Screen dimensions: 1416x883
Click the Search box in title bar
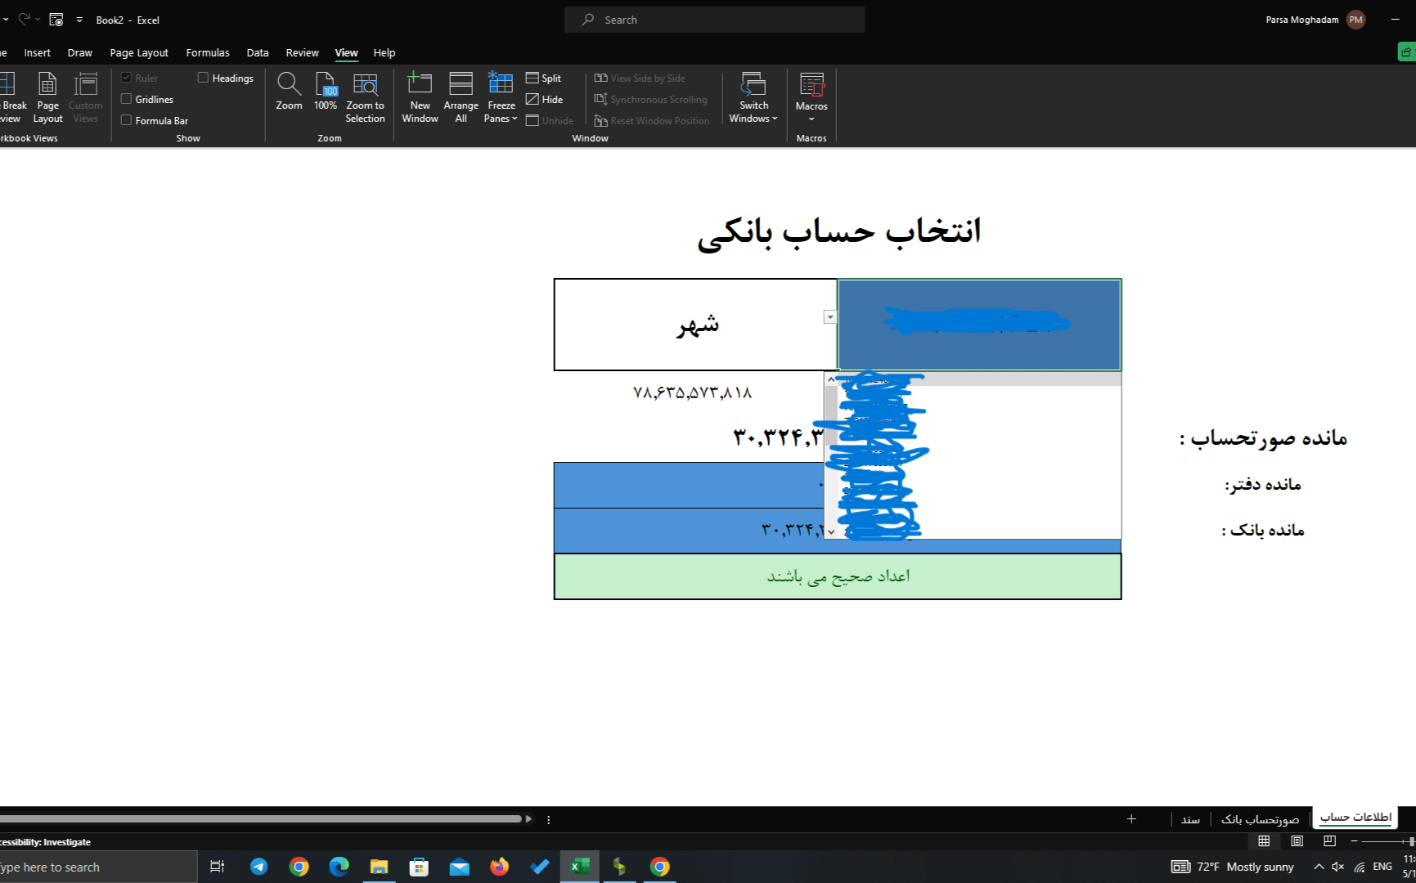click(714, 20)
